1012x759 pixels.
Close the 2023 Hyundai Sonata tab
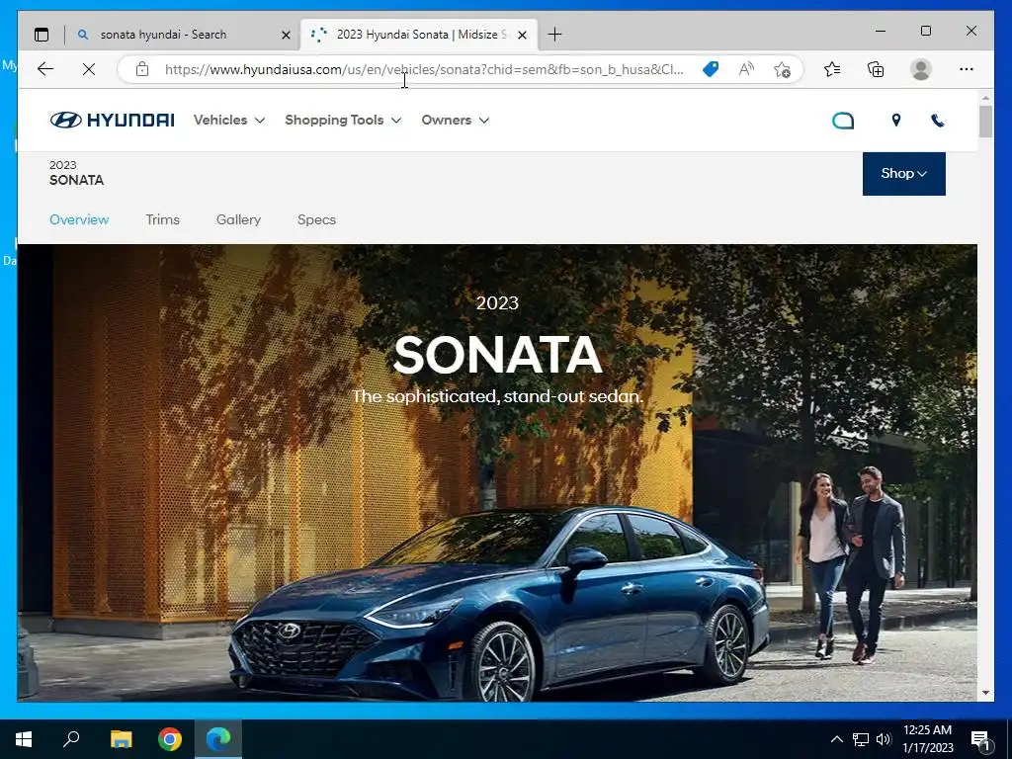523,35
